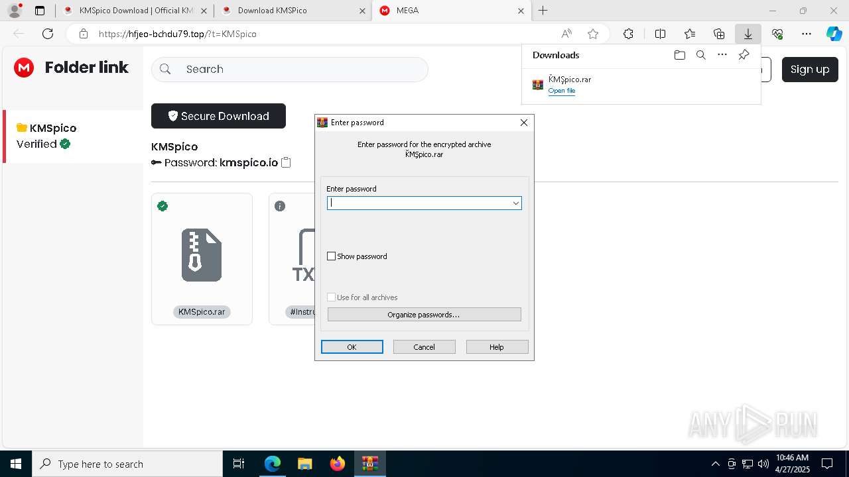Click Cancel in the password dialog
This screenshot has height=477, width=849.
pos(424,346)
